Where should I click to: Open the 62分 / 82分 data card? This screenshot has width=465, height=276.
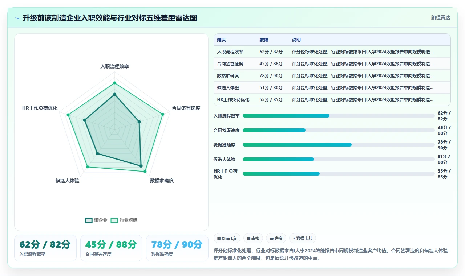tap(45, 248)
